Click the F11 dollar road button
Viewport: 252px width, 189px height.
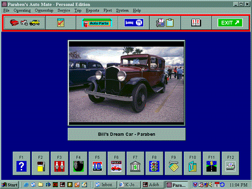[x=211, y=163]
